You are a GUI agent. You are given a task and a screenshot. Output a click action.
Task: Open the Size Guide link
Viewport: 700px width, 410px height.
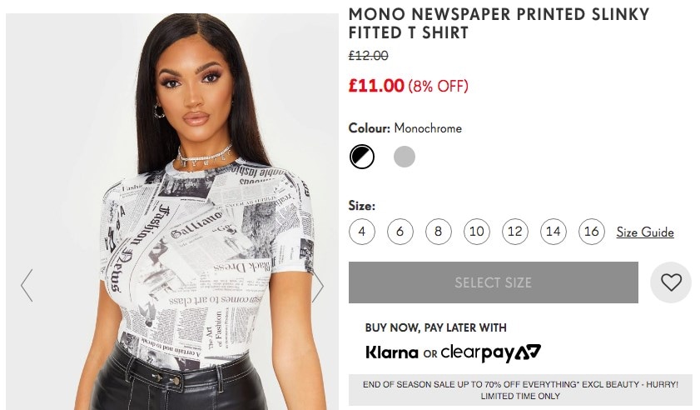click(645, 232)
